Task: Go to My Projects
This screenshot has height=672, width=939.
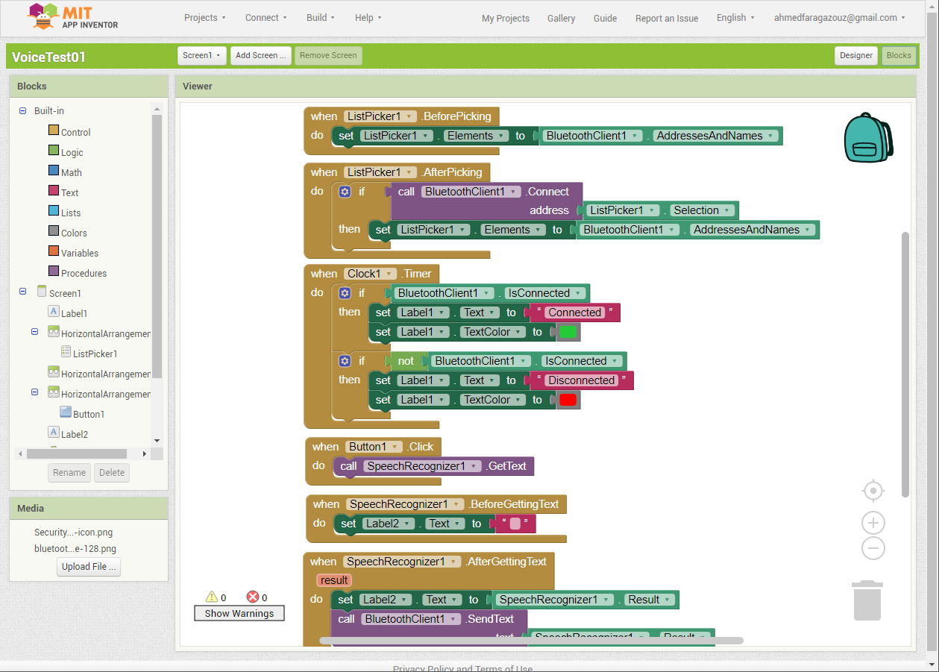Action: (x=506, y=19)
